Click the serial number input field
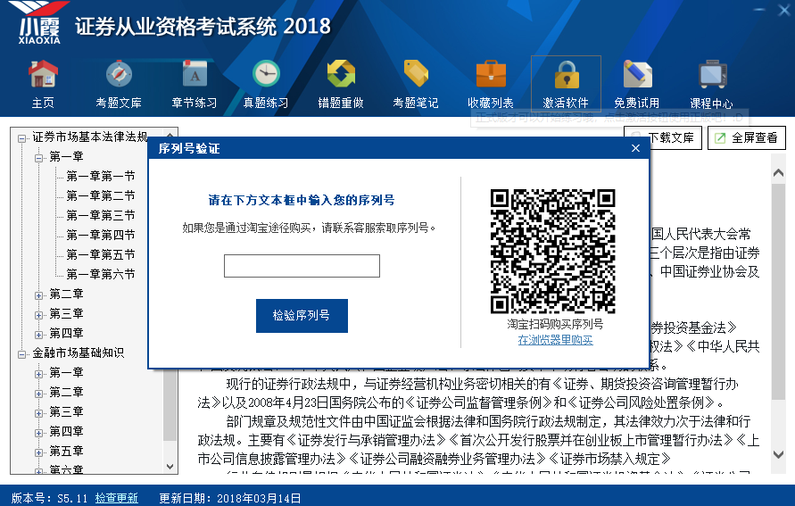 [x=302, y=266]
